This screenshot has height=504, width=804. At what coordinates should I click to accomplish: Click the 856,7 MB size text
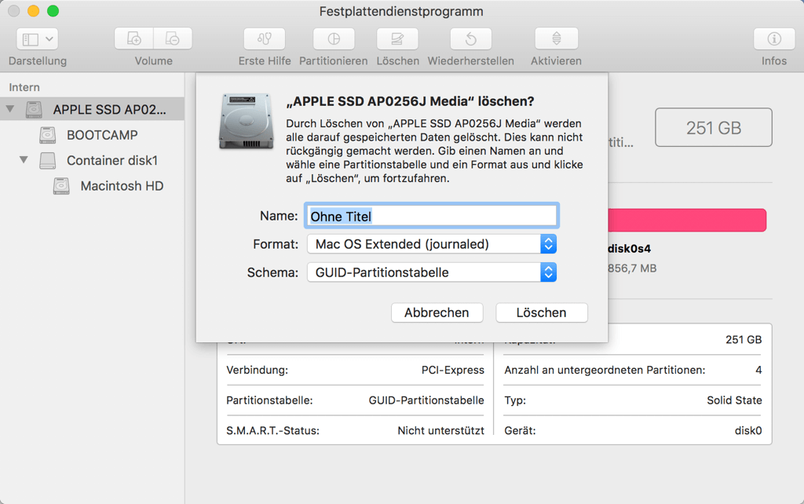coord(632,268)
